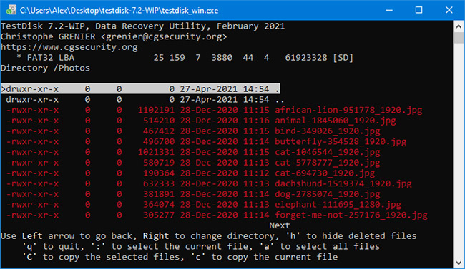The height and width of the screenshot is (269, 465).
Task: Click the grenier@cgsecurity.org email text
Action: pyautogui.click(x=164, y=36)
